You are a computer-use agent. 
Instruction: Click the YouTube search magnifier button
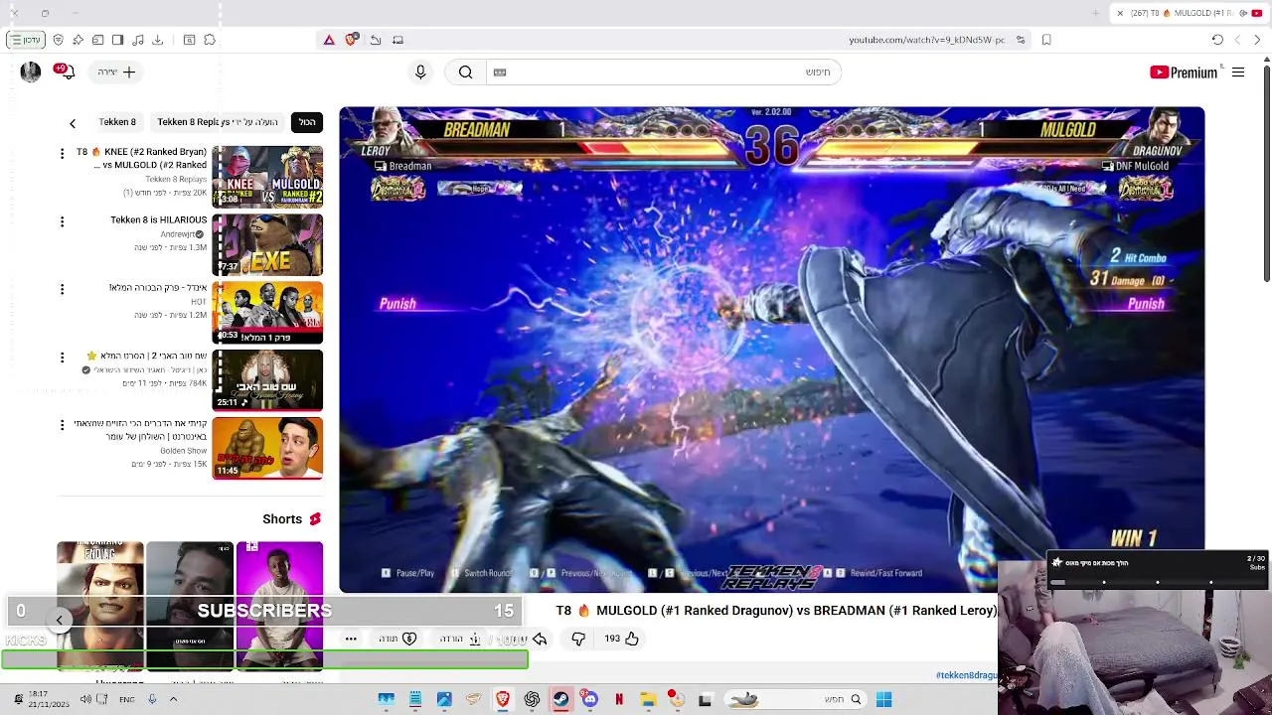[x=465, y=71]
